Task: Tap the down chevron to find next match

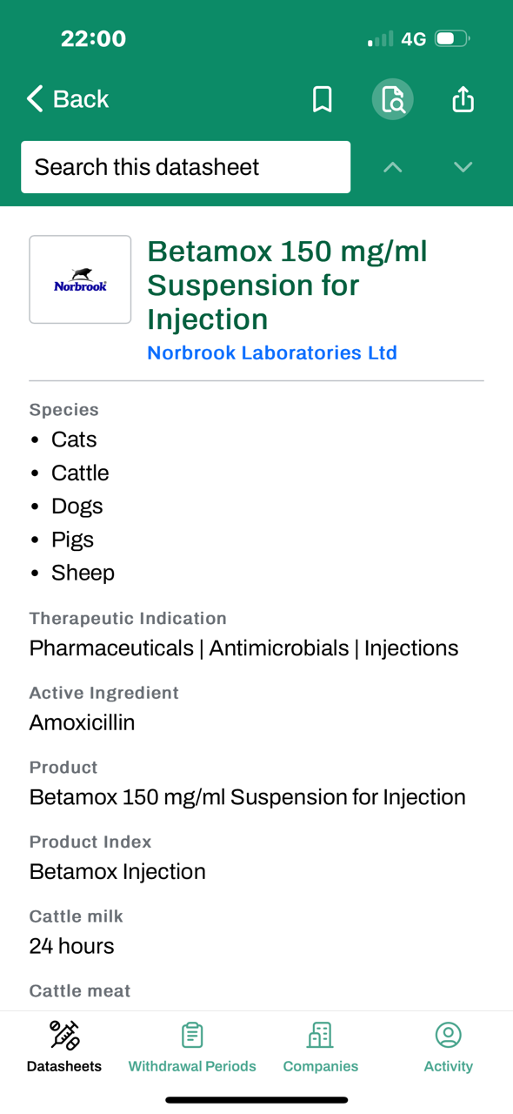Action: (463, 166)
